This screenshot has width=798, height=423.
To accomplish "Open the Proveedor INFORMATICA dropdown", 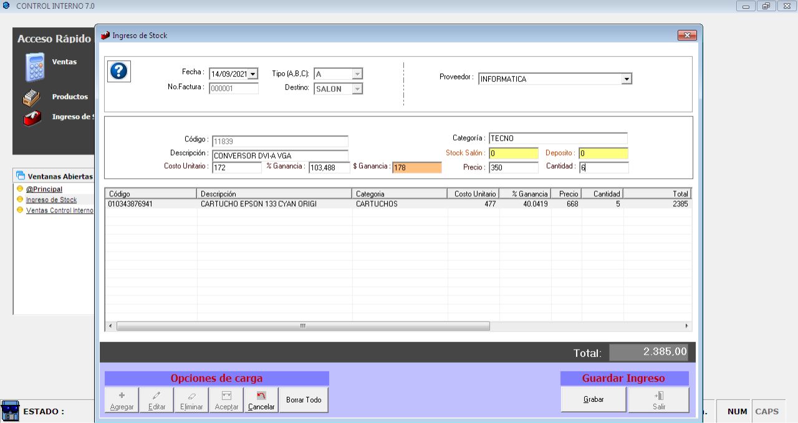I will [x=627, y=79].
